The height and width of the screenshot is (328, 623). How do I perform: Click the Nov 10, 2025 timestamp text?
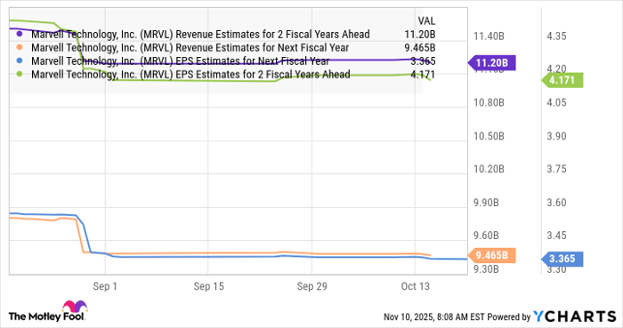(434, 317)
